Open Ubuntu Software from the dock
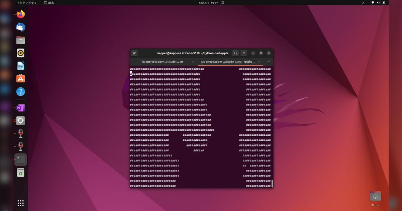Image resolution: width=402 pixels, height=211 pixels. click(20, 78)
